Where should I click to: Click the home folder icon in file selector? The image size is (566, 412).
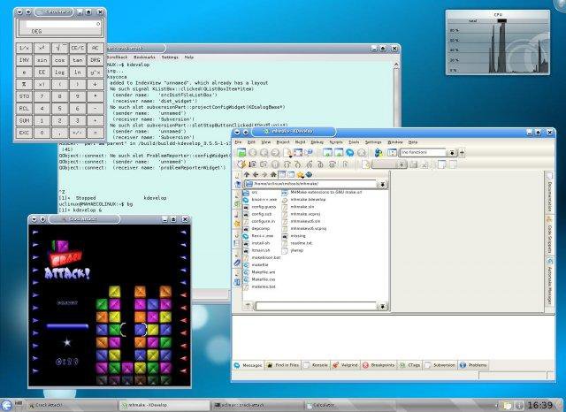pos(273,174)
